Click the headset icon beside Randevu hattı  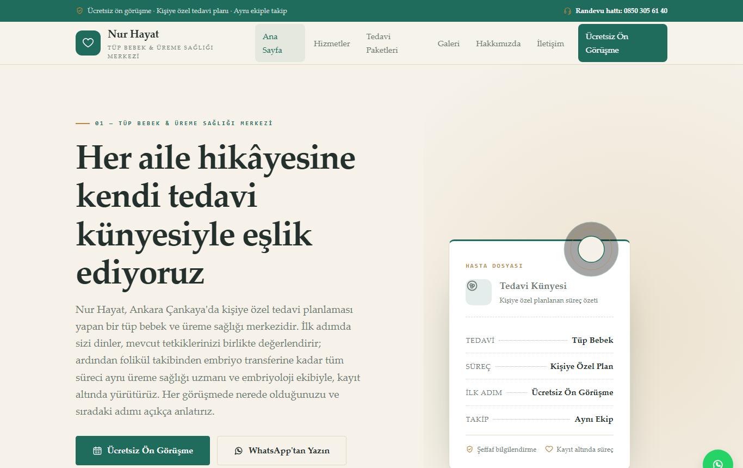568,11
